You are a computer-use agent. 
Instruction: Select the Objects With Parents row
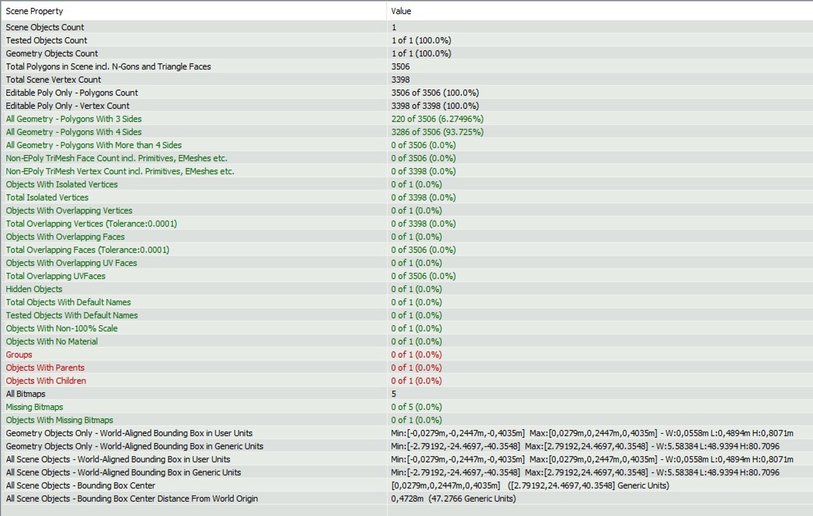coord(406,367)
